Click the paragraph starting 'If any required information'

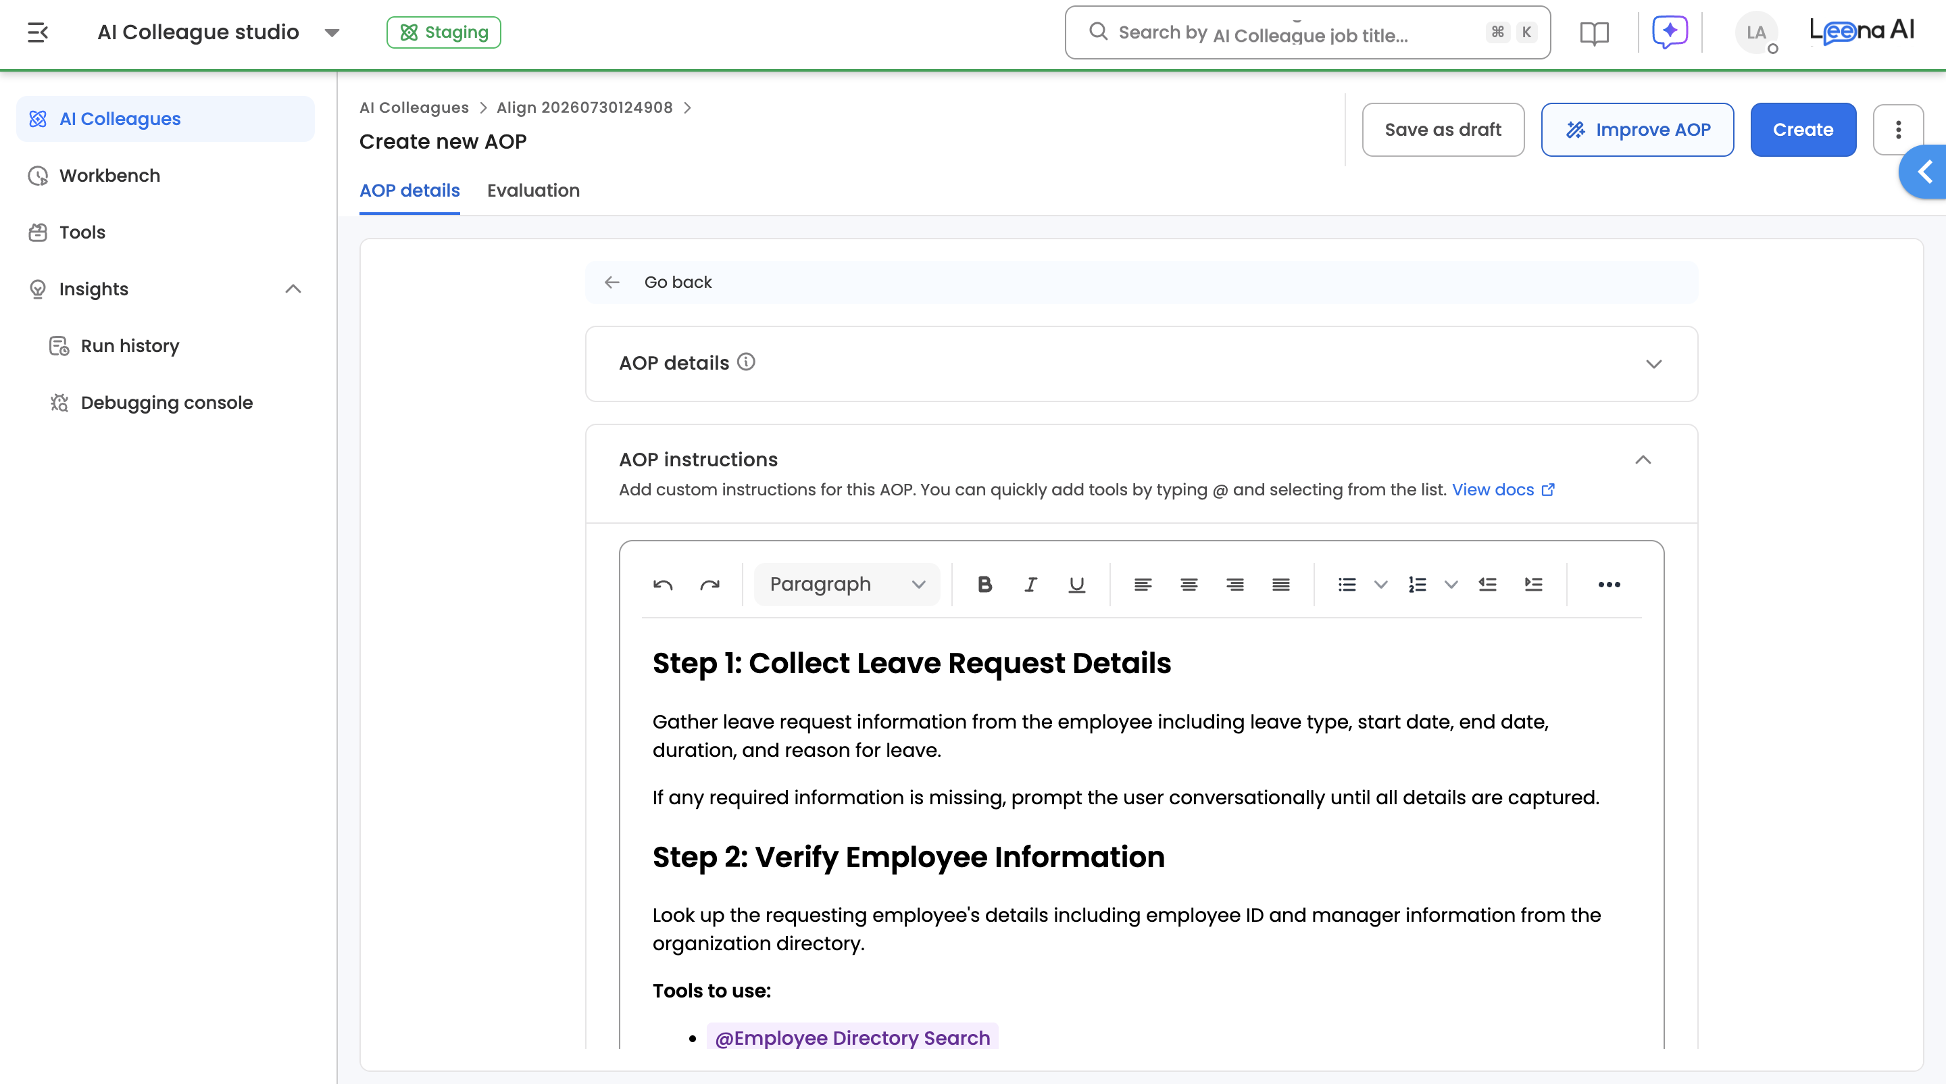coord(1126,797)
